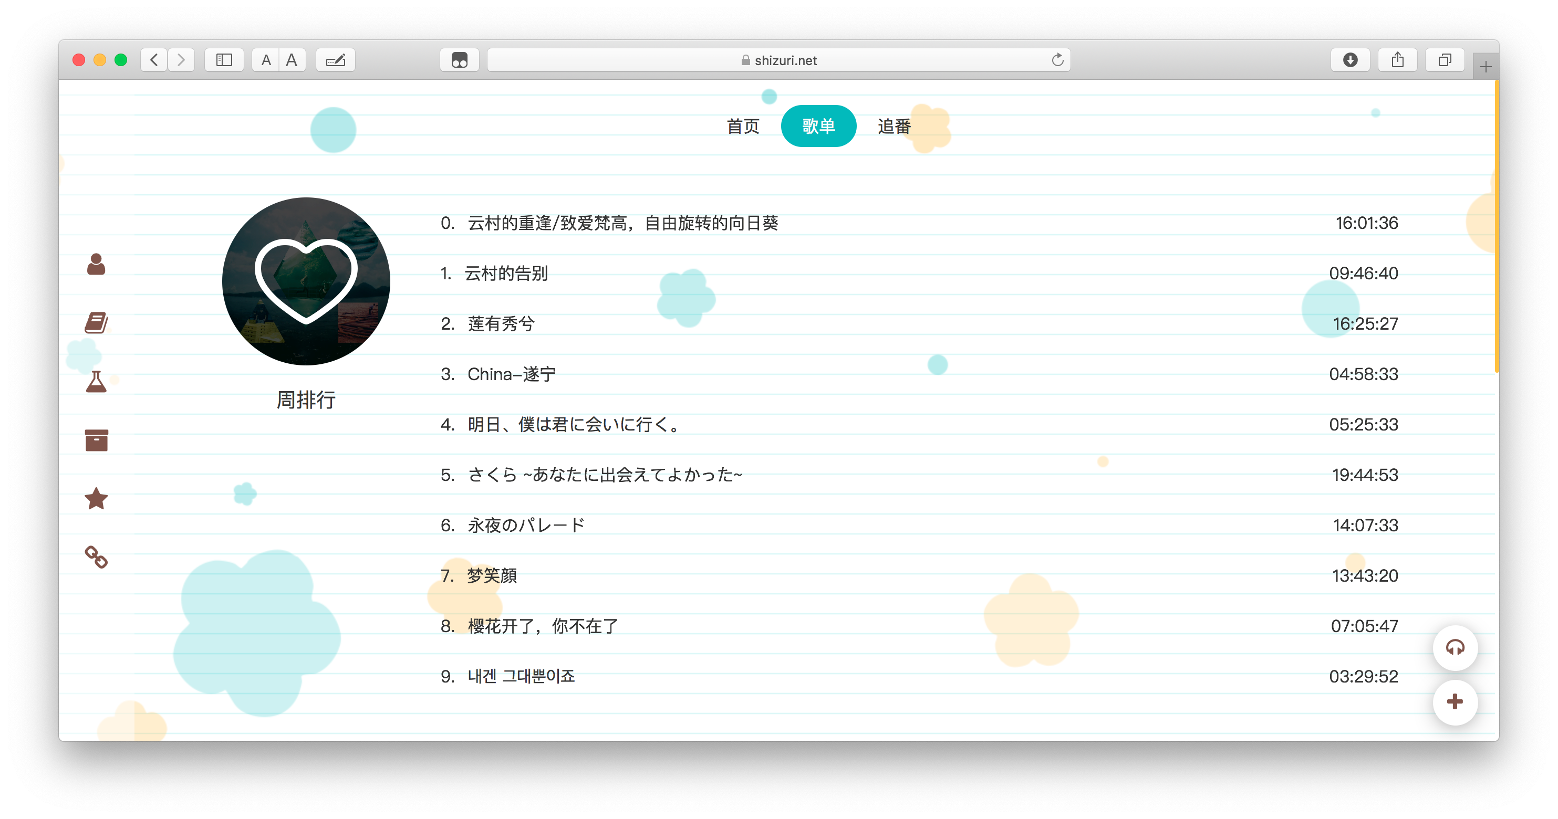Viewport: 1558px width, 819px height.
Task: Open the star favorites sidebar icon
Action: click(x=96, y=499)
